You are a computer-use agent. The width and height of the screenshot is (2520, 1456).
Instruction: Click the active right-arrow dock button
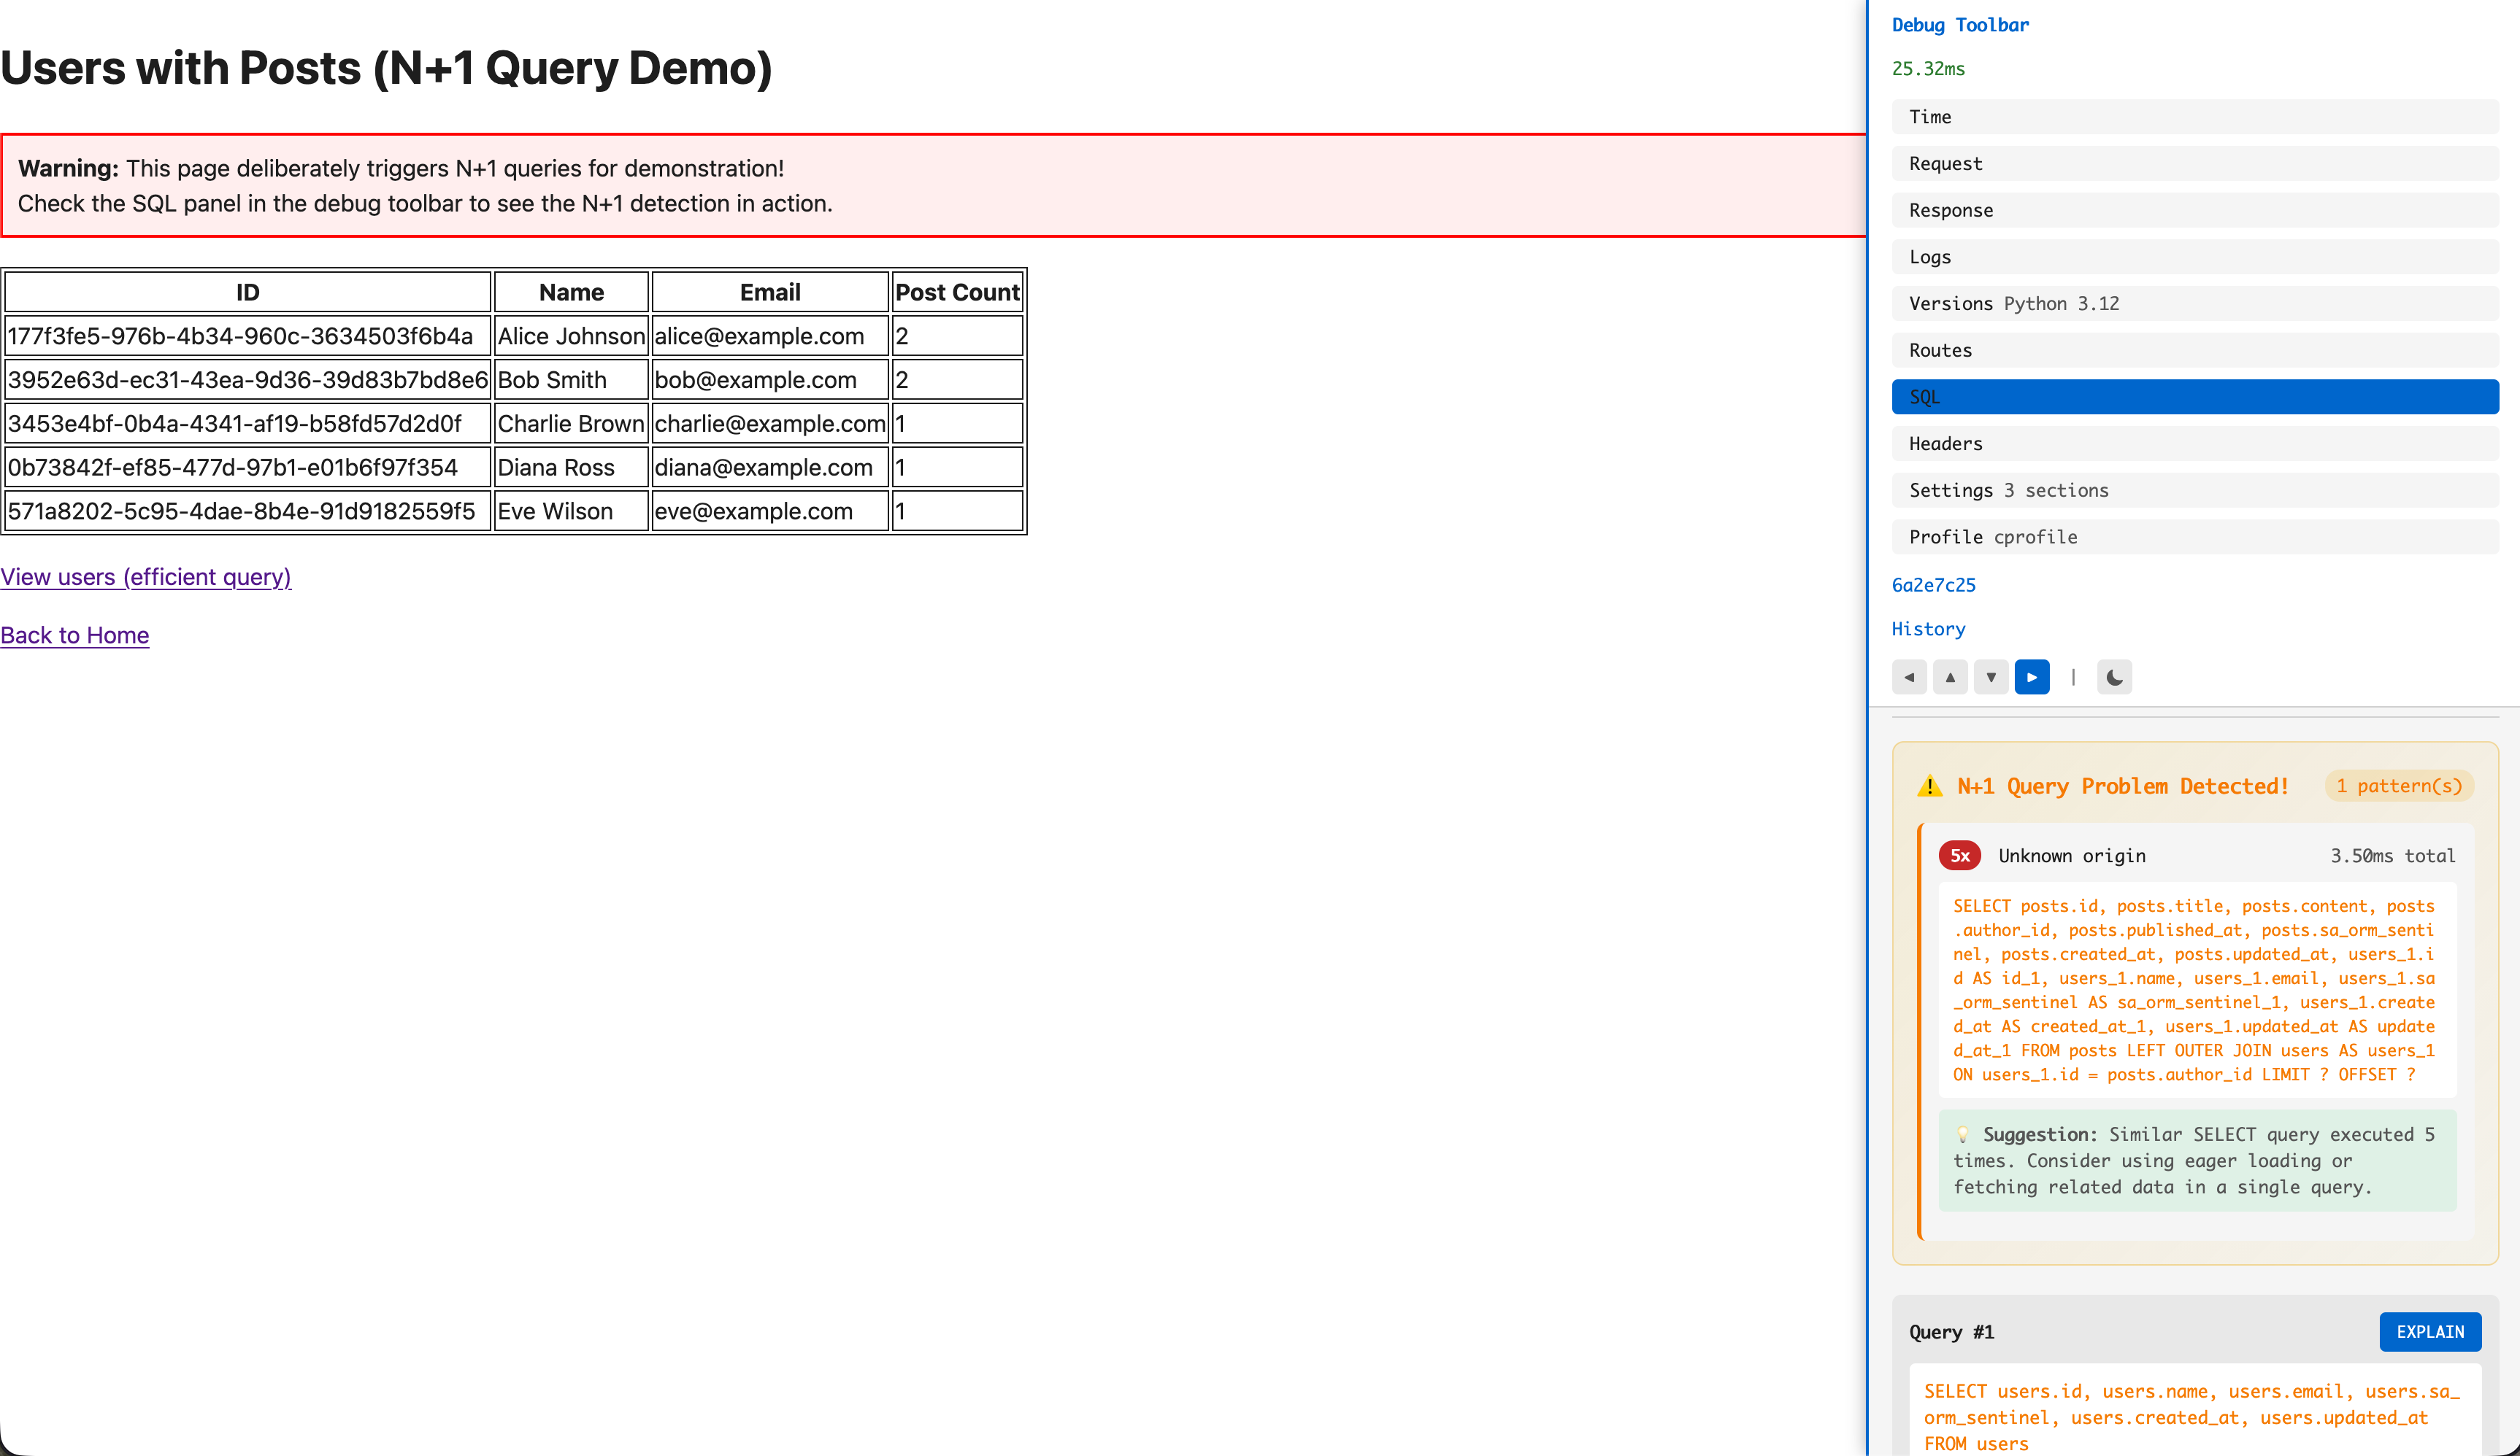click(x=2032, y=676)
